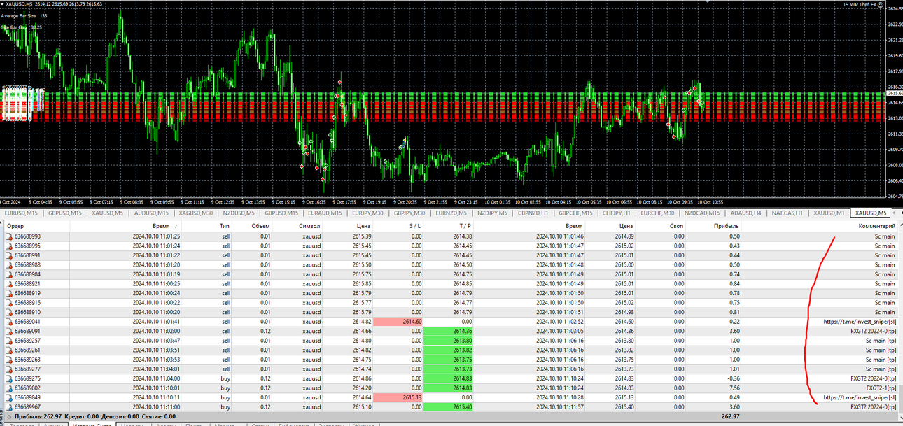Viewport: 903px width, 426px height.
Task: Click the order icon for 636688995
Action: click(9, 246)
